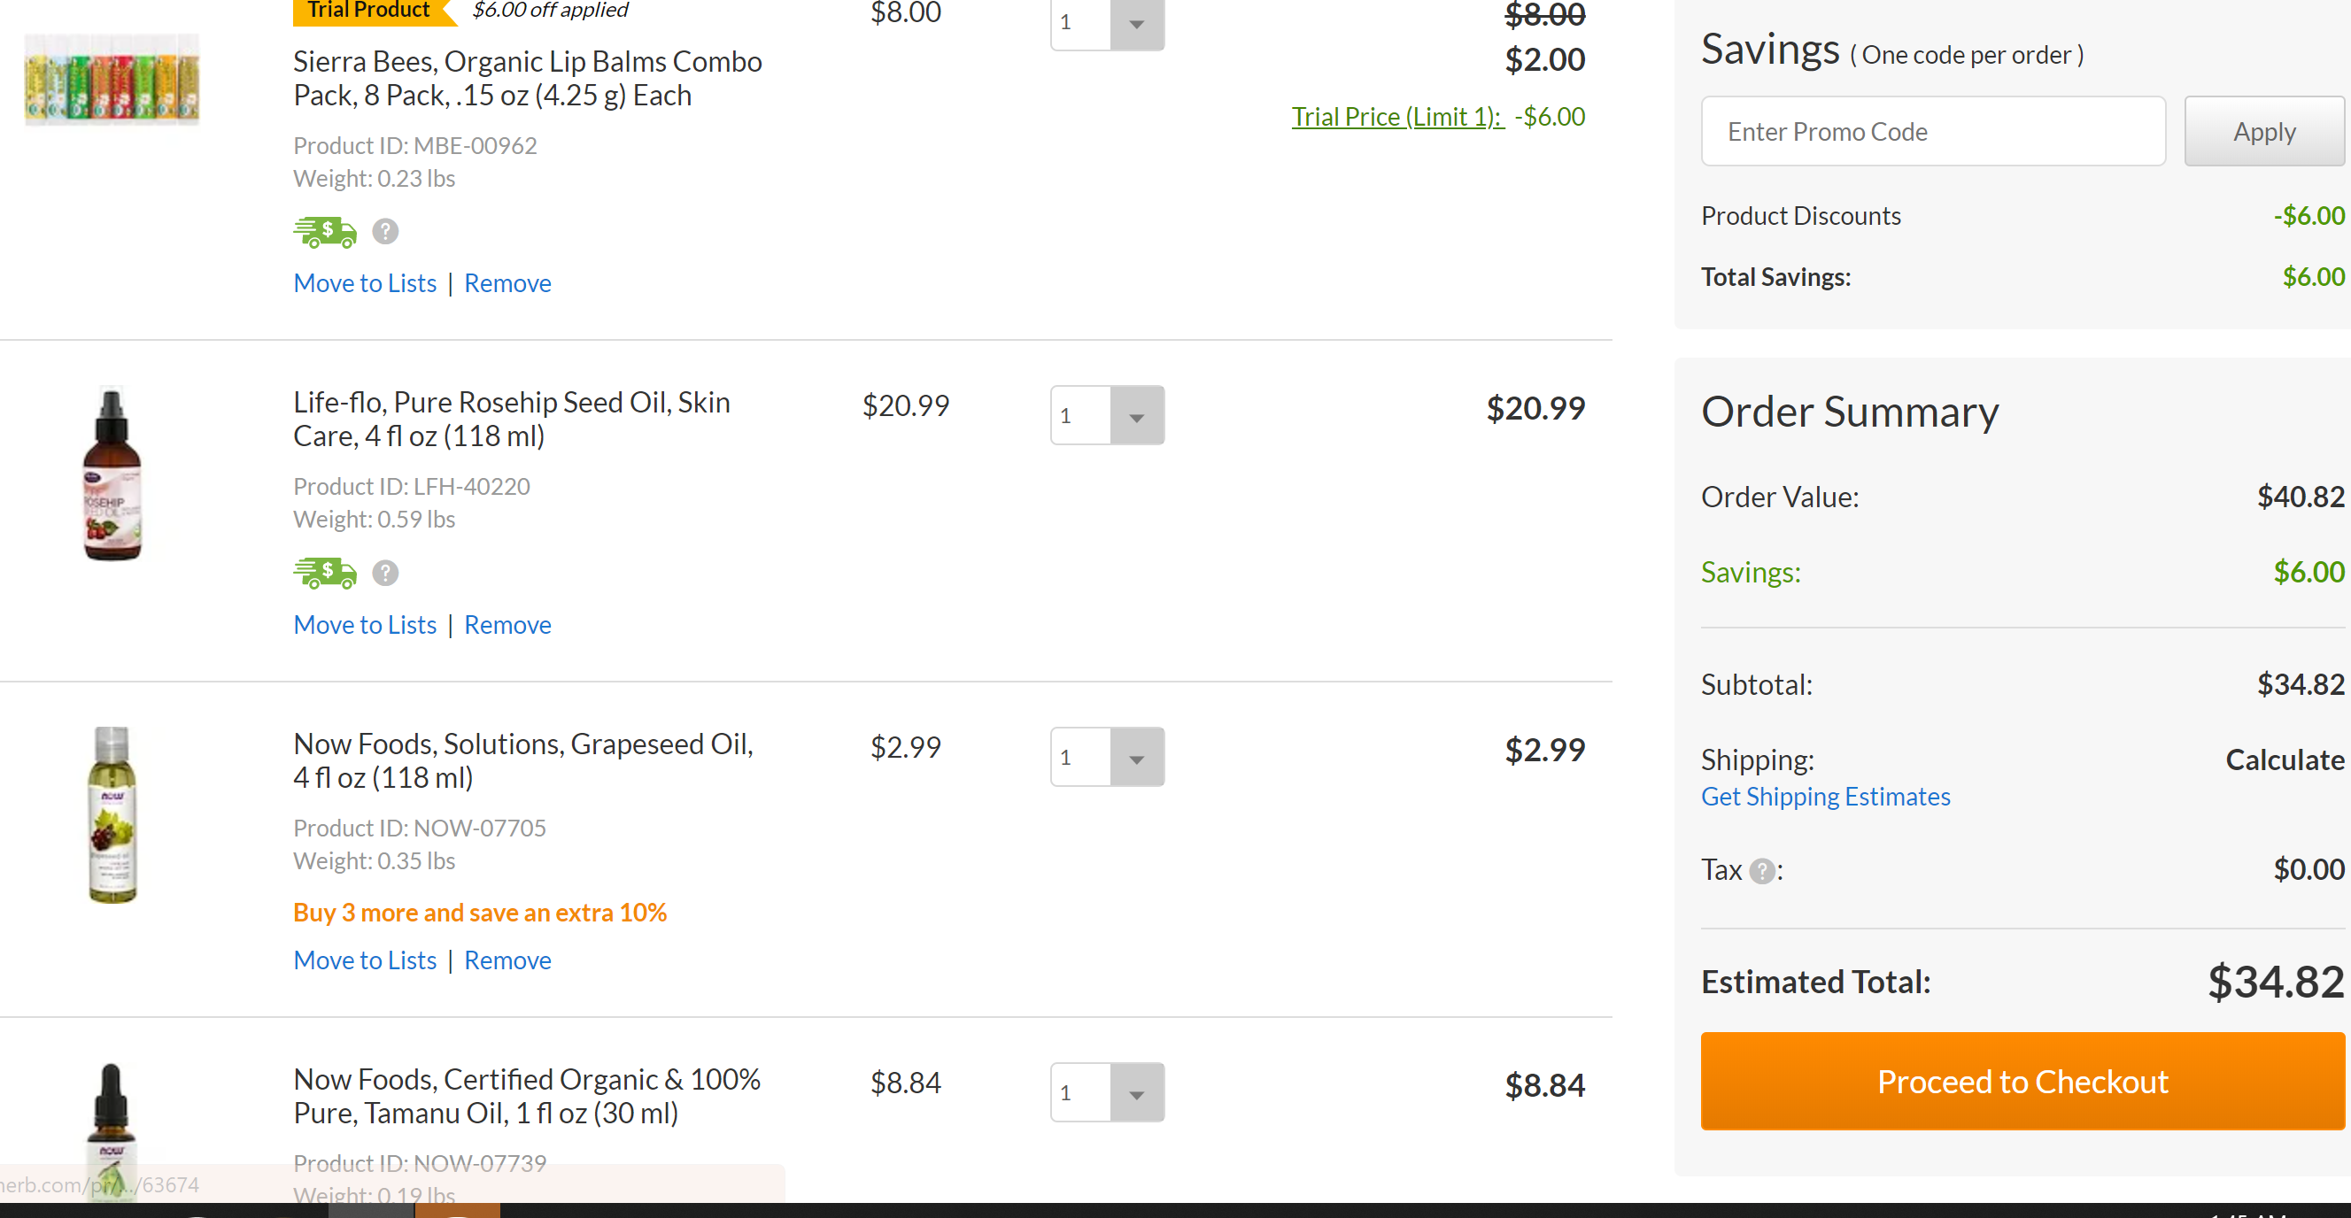Open the Get Shipping Estimates link
Image resolution: width=2351 pixels, height=1218 pixels.
[x=1824, y=797]
